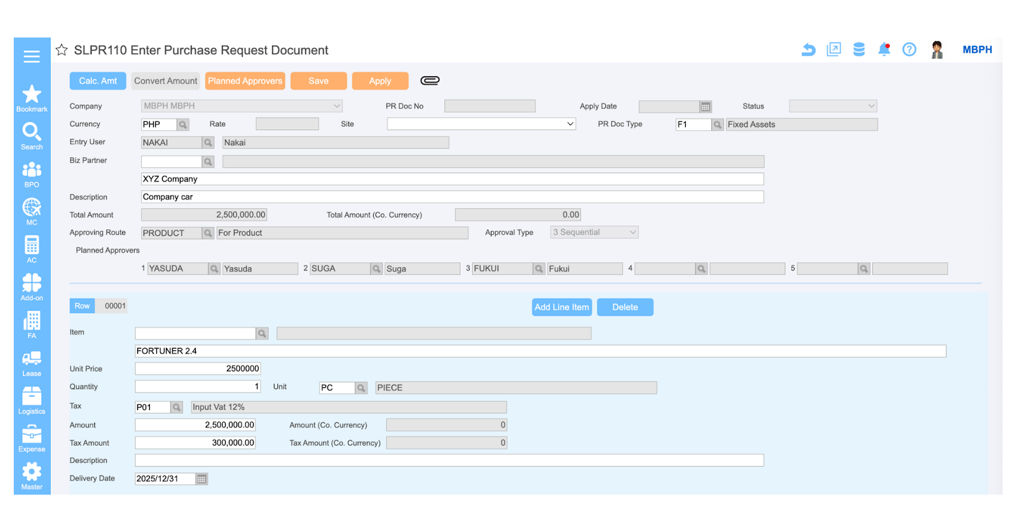Image resolution: width=1017 pixels, height=532 pixels.
Task: Open the Expense module in sidebar
Action: click(x=32, y=438)
